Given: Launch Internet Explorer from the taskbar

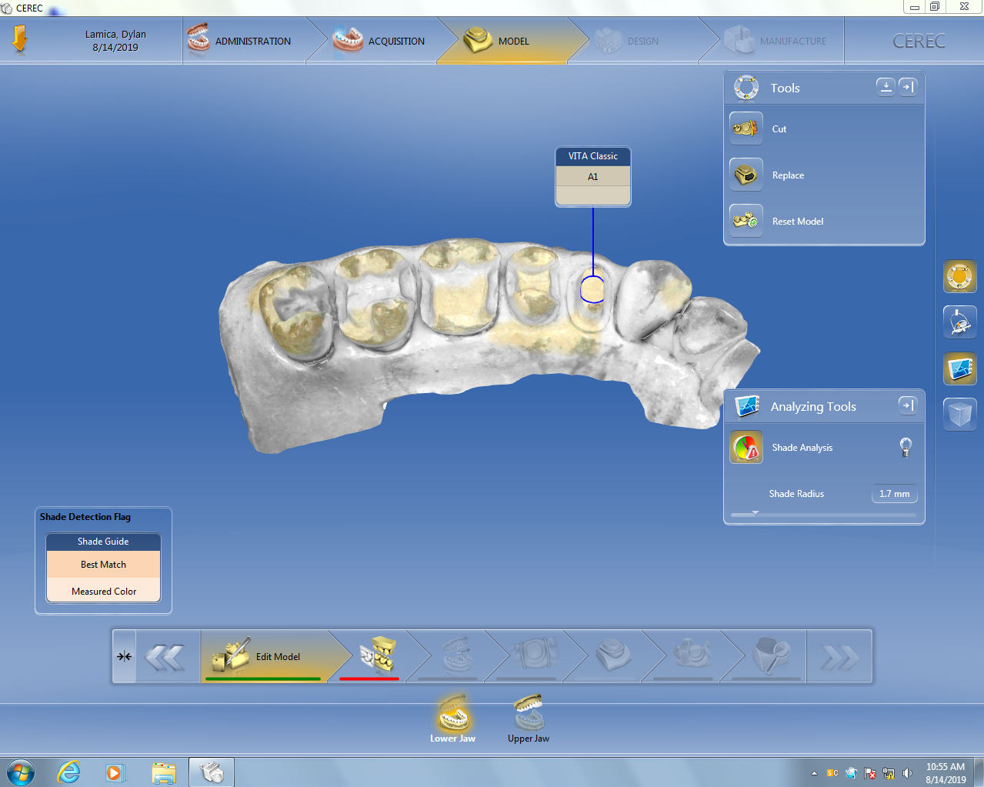Looking at the screenshot, I should click(69, 772).
